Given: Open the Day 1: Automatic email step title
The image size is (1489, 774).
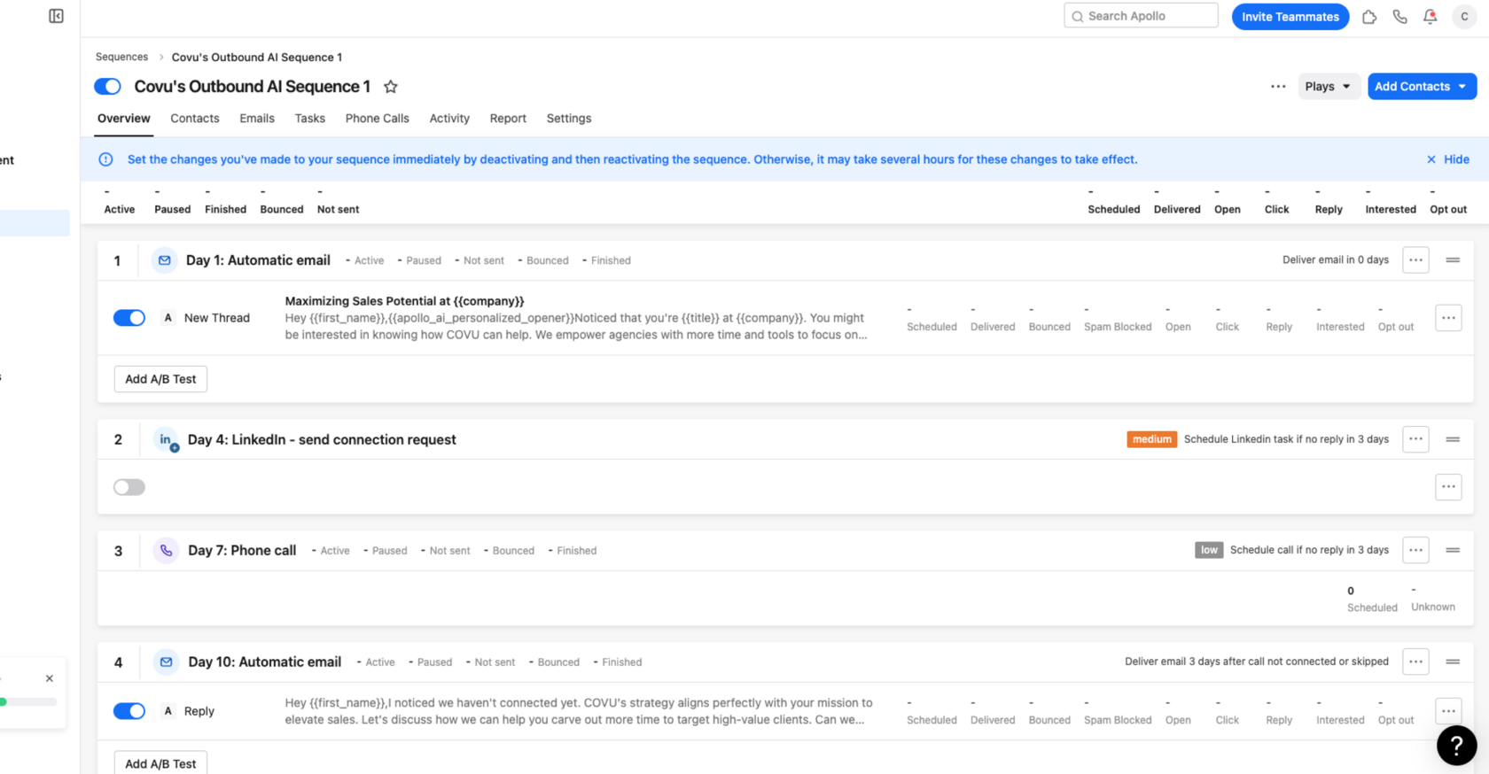Looking at the screenshot, I should (258, 260).
